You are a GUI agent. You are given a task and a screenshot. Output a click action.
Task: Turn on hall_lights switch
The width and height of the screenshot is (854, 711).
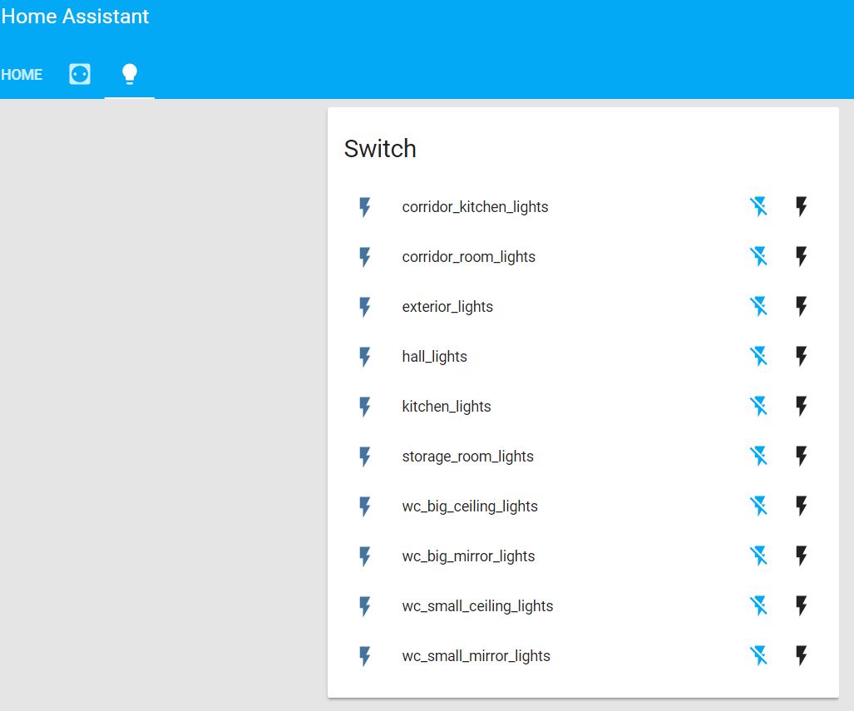802,357
